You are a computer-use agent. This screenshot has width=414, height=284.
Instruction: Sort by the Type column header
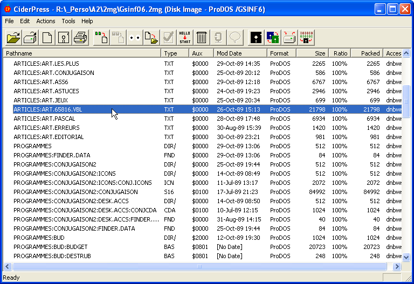(x=175, y=53)
